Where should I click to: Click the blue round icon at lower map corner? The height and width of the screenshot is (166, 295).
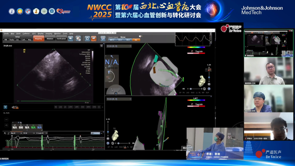click(x=108, y=143)
